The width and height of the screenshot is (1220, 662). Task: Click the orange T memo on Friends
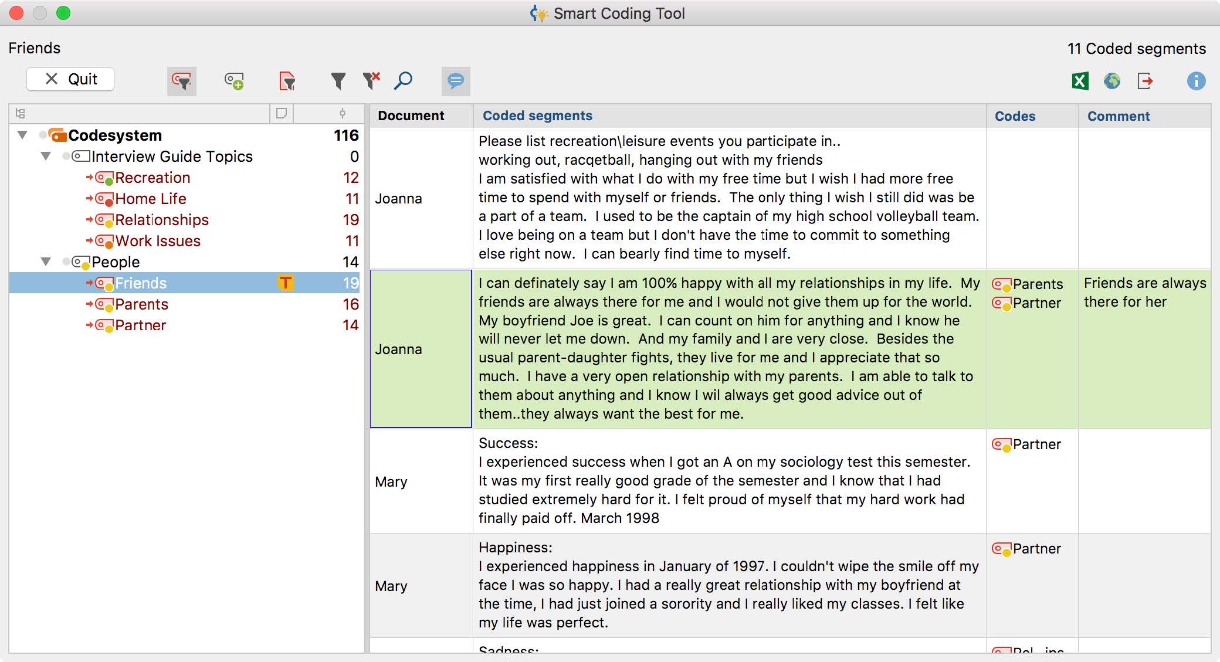[x=285, y=283]
